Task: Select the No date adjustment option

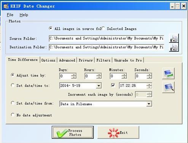Action: 13,115
